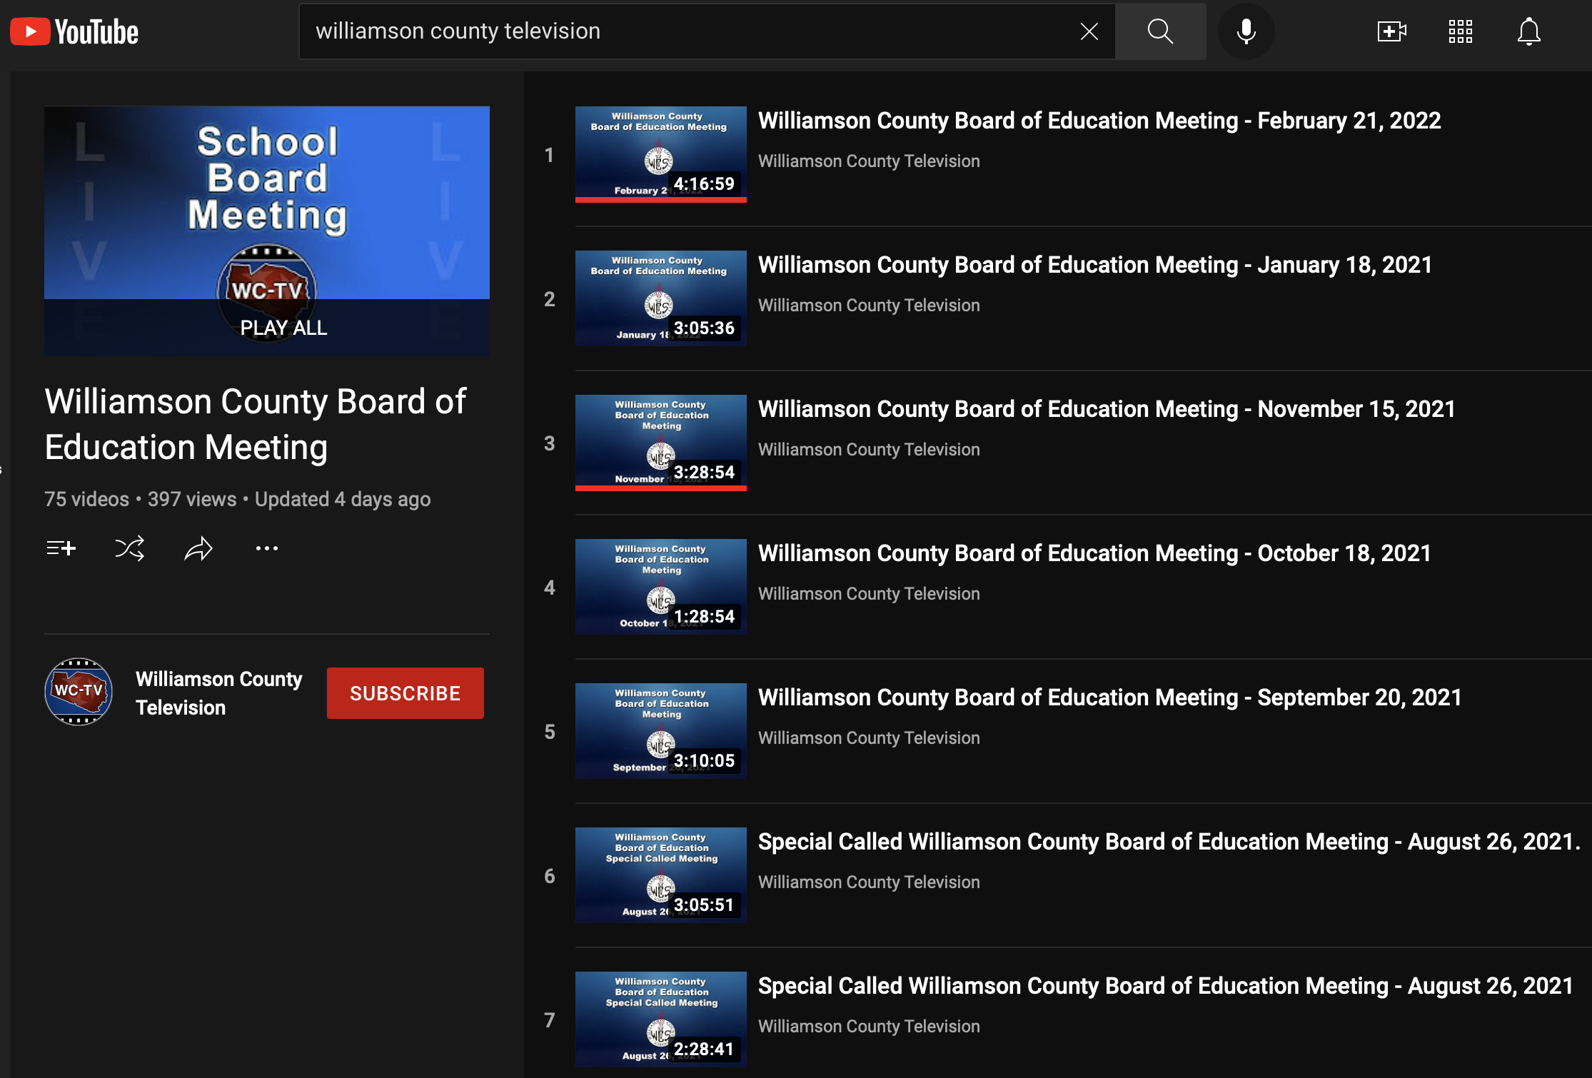Open the November 15, 2021 video thumbnail

click(x=661, y=443)
